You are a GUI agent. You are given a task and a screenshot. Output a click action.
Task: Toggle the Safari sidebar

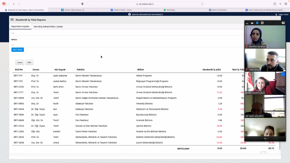coord(4,4)
